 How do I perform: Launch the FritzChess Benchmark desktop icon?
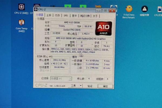129,12
